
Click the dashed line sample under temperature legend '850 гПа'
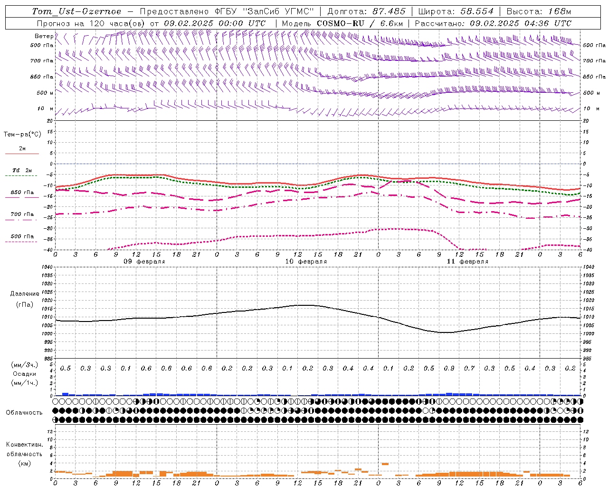pos(22,198)
